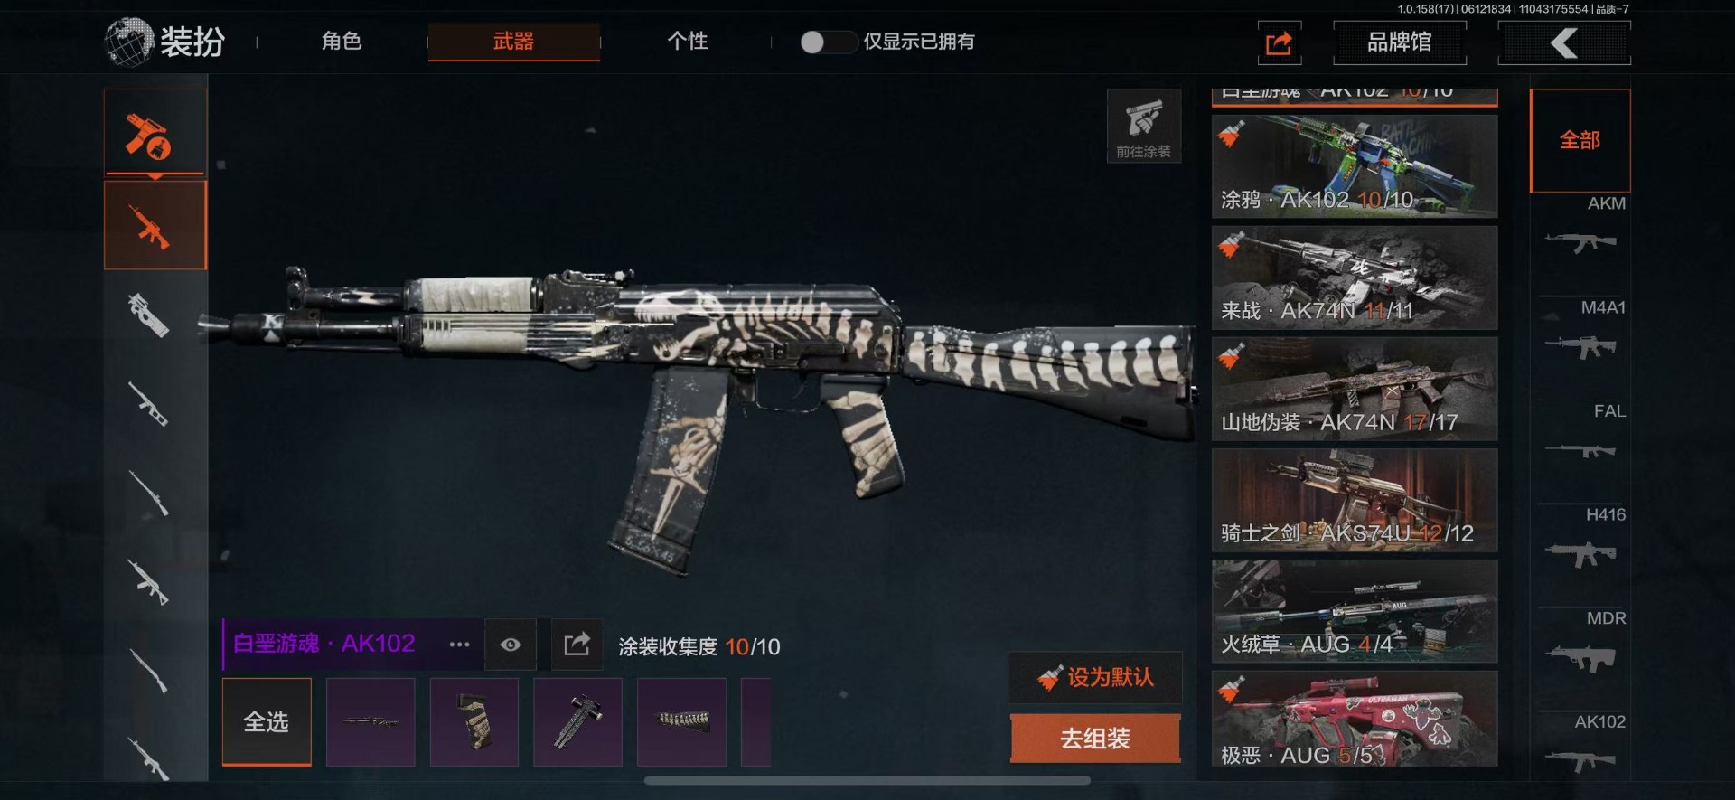Screen dimensions: 1735x800
Task: Click 设为默认 button
Action: (1095, 677)
